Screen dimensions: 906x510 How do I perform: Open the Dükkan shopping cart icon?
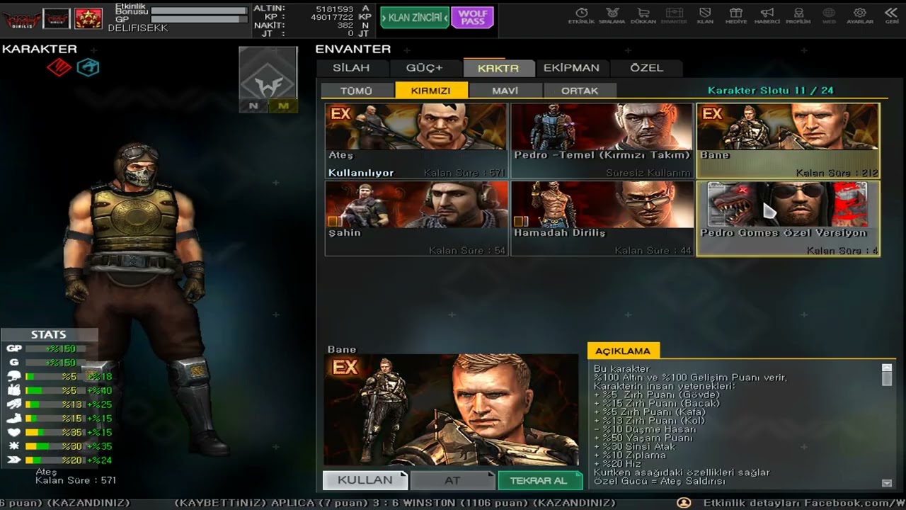pyautogui.click(x=643, y=16)
